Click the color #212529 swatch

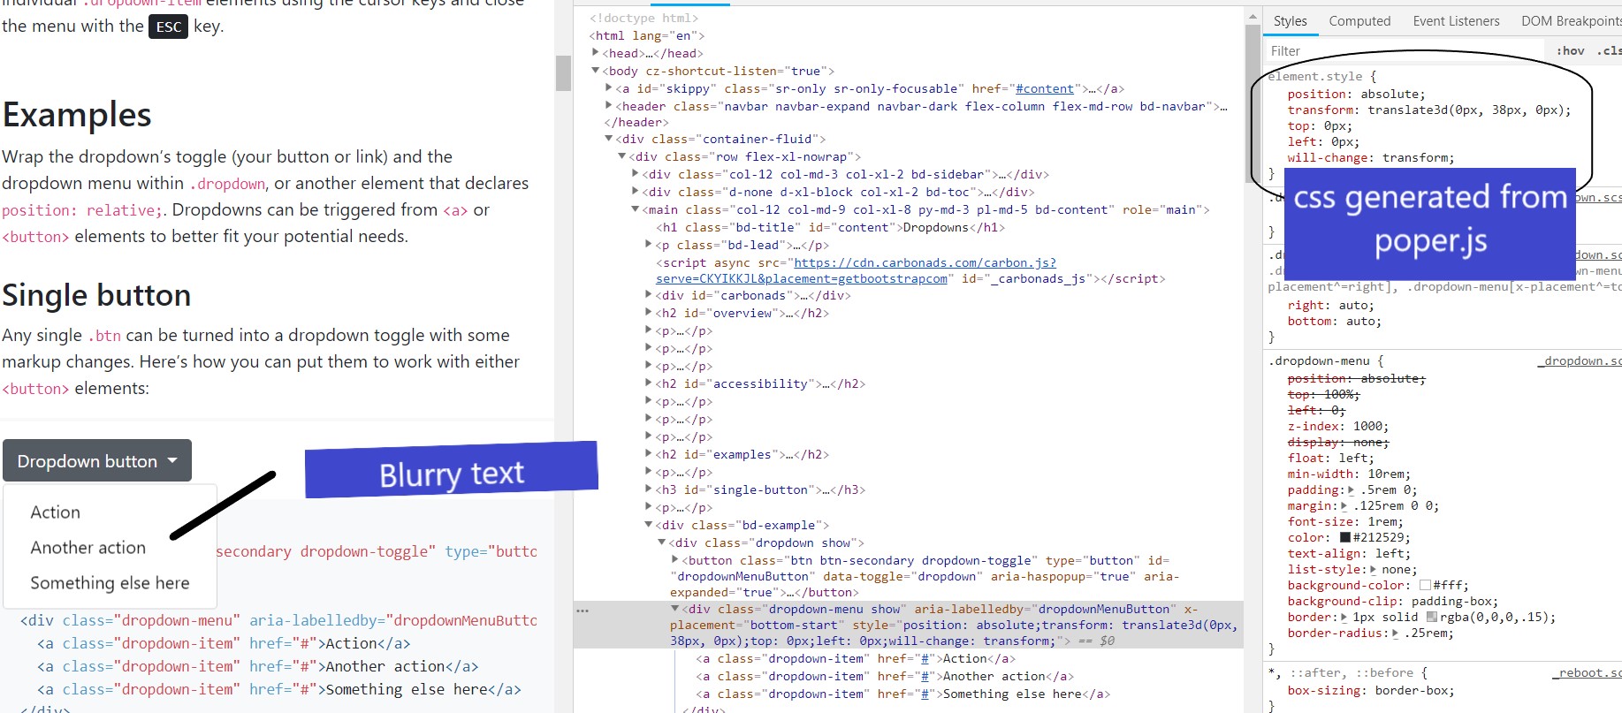[1345, 537]
